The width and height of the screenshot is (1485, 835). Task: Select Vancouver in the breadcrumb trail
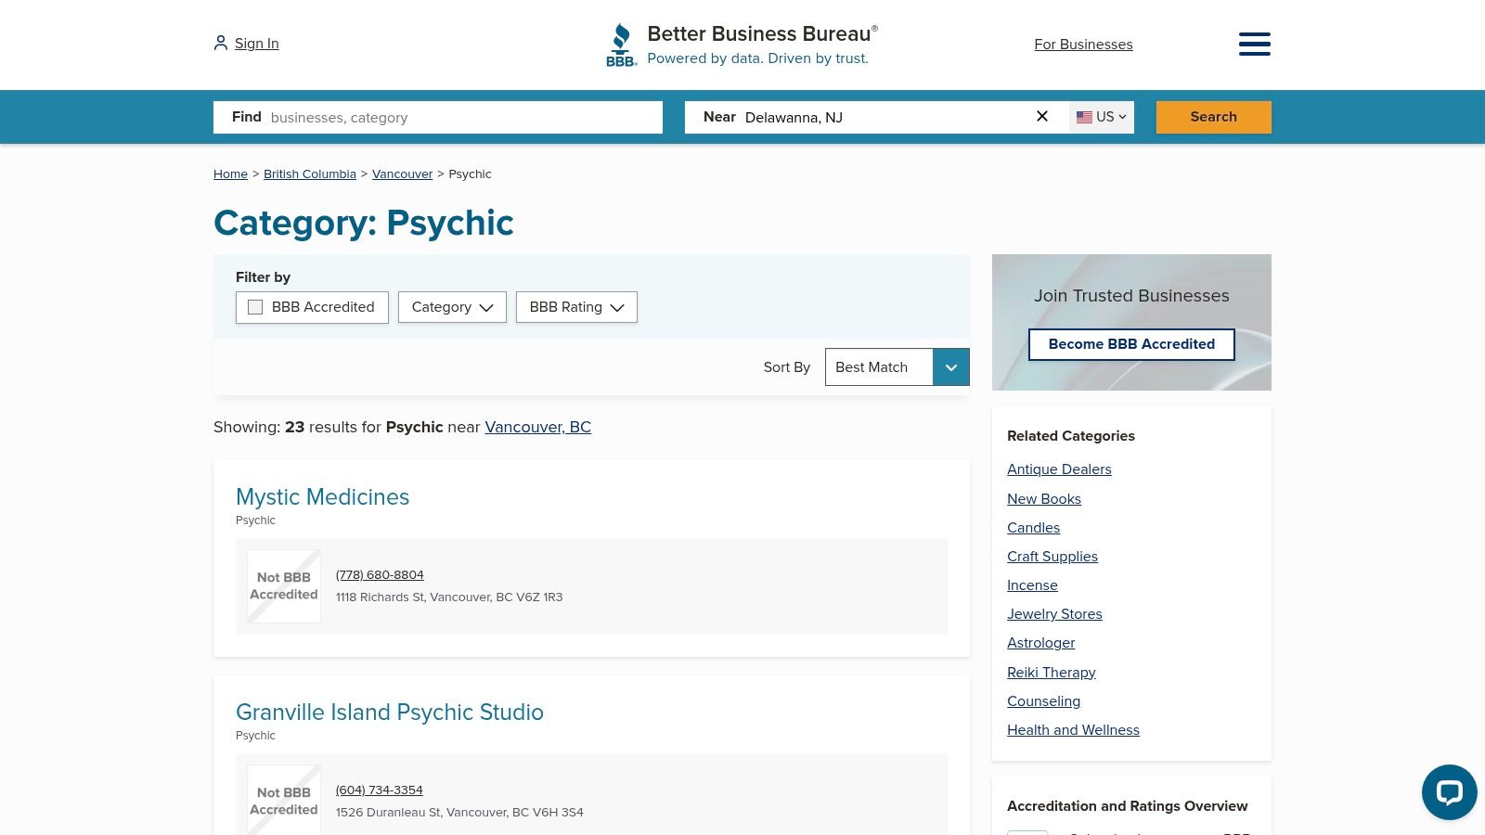pyautogui.click(x=402, y=173)
